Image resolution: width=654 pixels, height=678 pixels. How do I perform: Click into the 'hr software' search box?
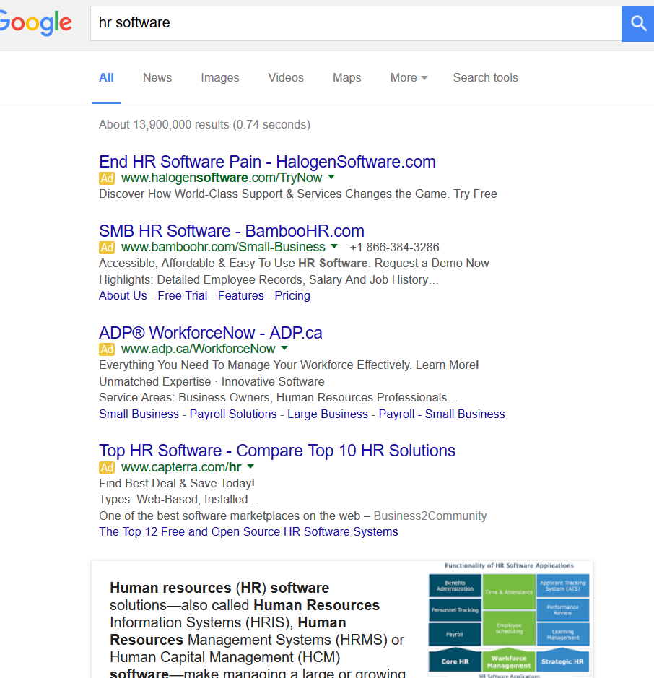click(356, 23)
